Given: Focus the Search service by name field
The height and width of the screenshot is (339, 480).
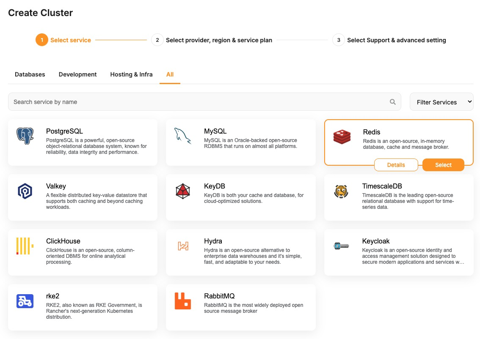Looking at the screenshot, I should pyautogui.click(x=199, y=102).
